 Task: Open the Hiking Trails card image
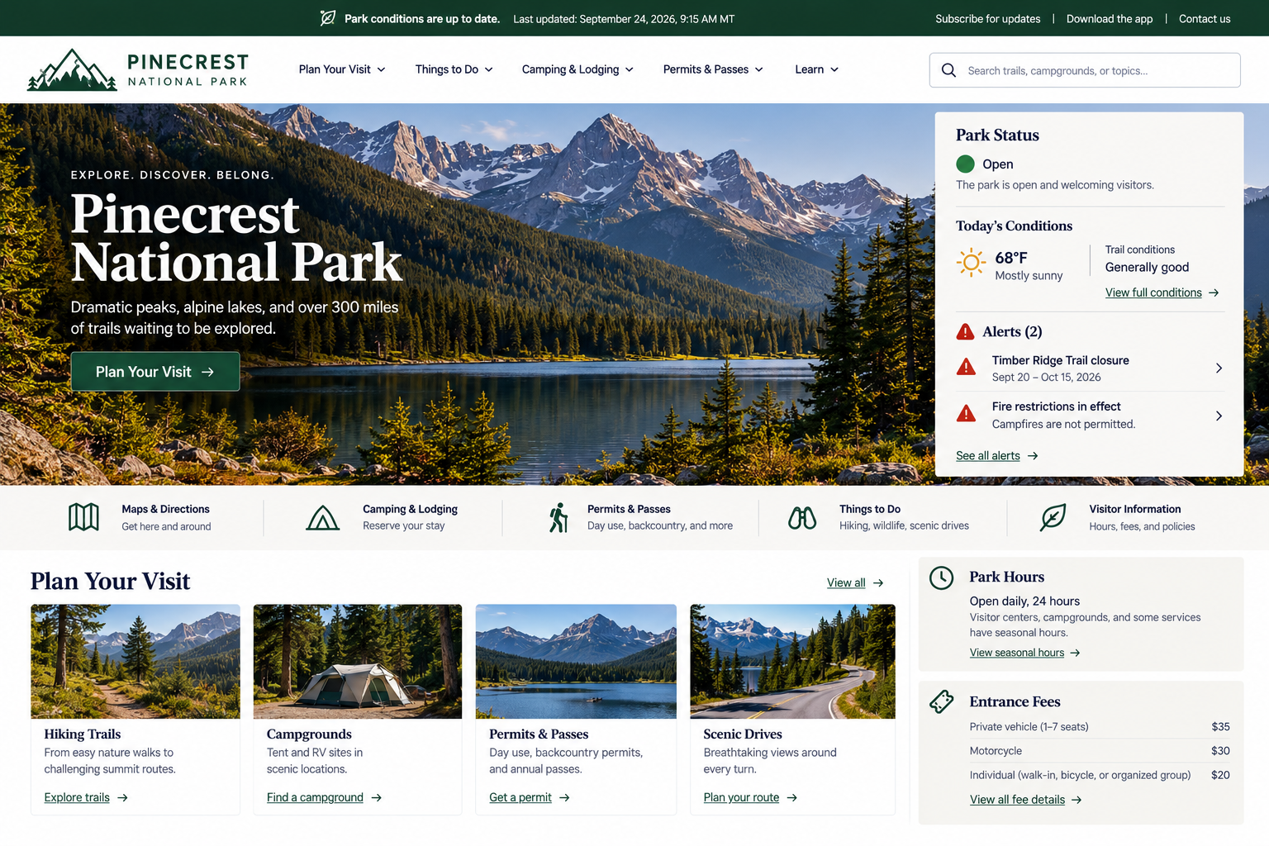pos(135,662)
